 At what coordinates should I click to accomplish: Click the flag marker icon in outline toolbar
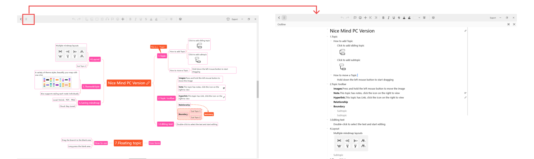(x=355, y=18)
